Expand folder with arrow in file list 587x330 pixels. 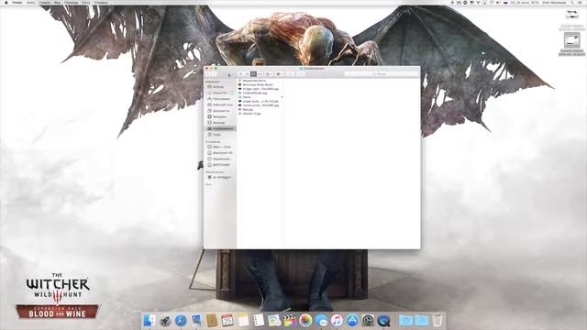coord(282,97)
